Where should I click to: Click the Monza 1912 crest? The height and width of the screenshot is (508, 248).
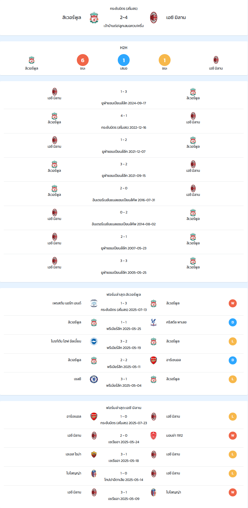pos(153,435)
